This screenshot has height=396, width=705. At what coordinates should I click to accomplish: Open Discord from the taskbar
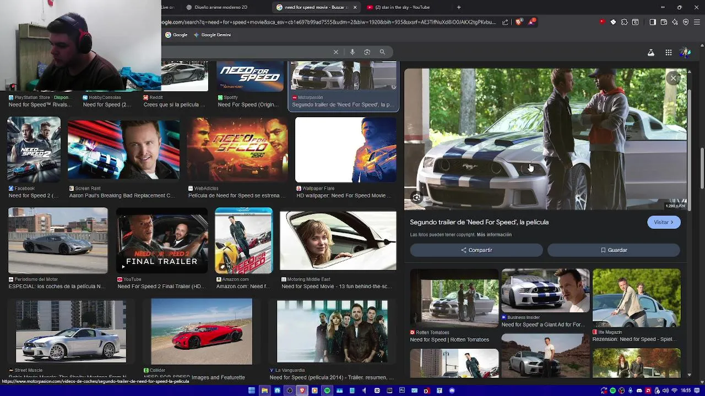pos(452,391)
